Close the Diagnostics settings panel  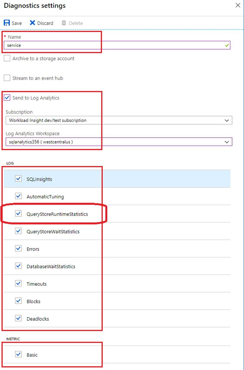tap(238, 6)
